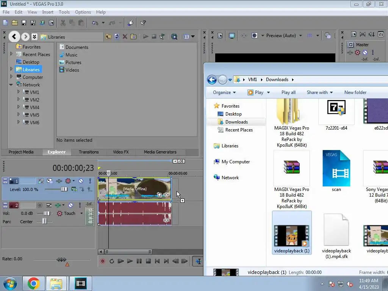The width and height of the screenshot is (388, 291).
Task: Click the Up One Level folder icon
Action: pyautogui.click(x=108, y=37)
